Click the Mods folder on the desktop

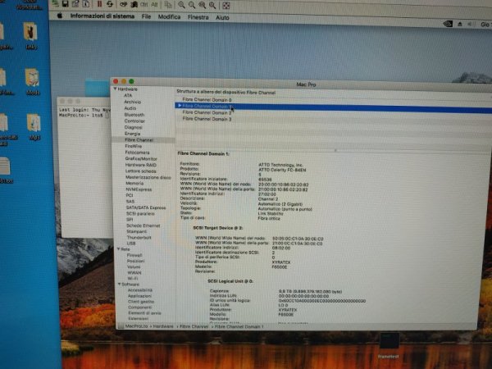pyautogui.click(x=32, y=81)
